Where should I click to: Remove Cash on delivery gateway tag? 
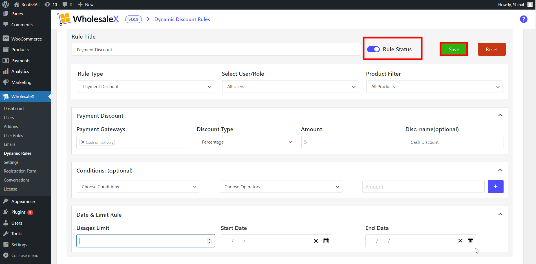click(83, 142)
